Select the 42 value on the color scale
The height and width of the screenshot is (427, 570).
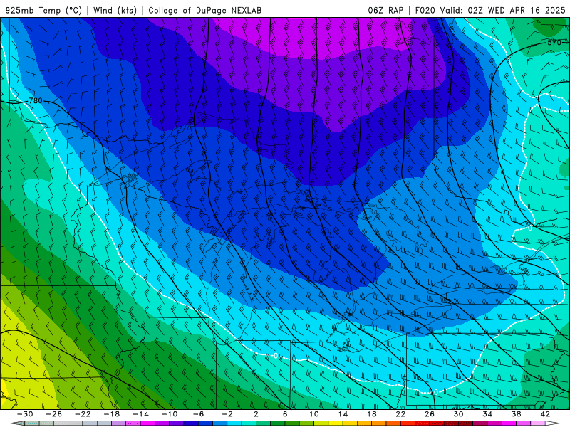coord(545,414)
